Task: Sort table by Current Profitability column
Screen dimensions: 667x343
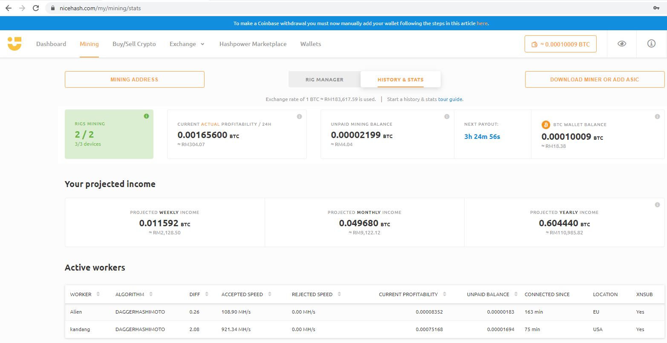Action: click(445, 294)
